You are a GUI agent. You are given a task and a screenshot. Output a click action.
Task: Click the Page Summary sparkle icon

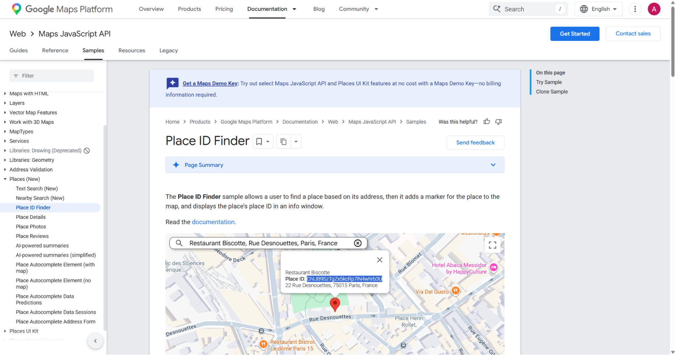tap(176, 165)
